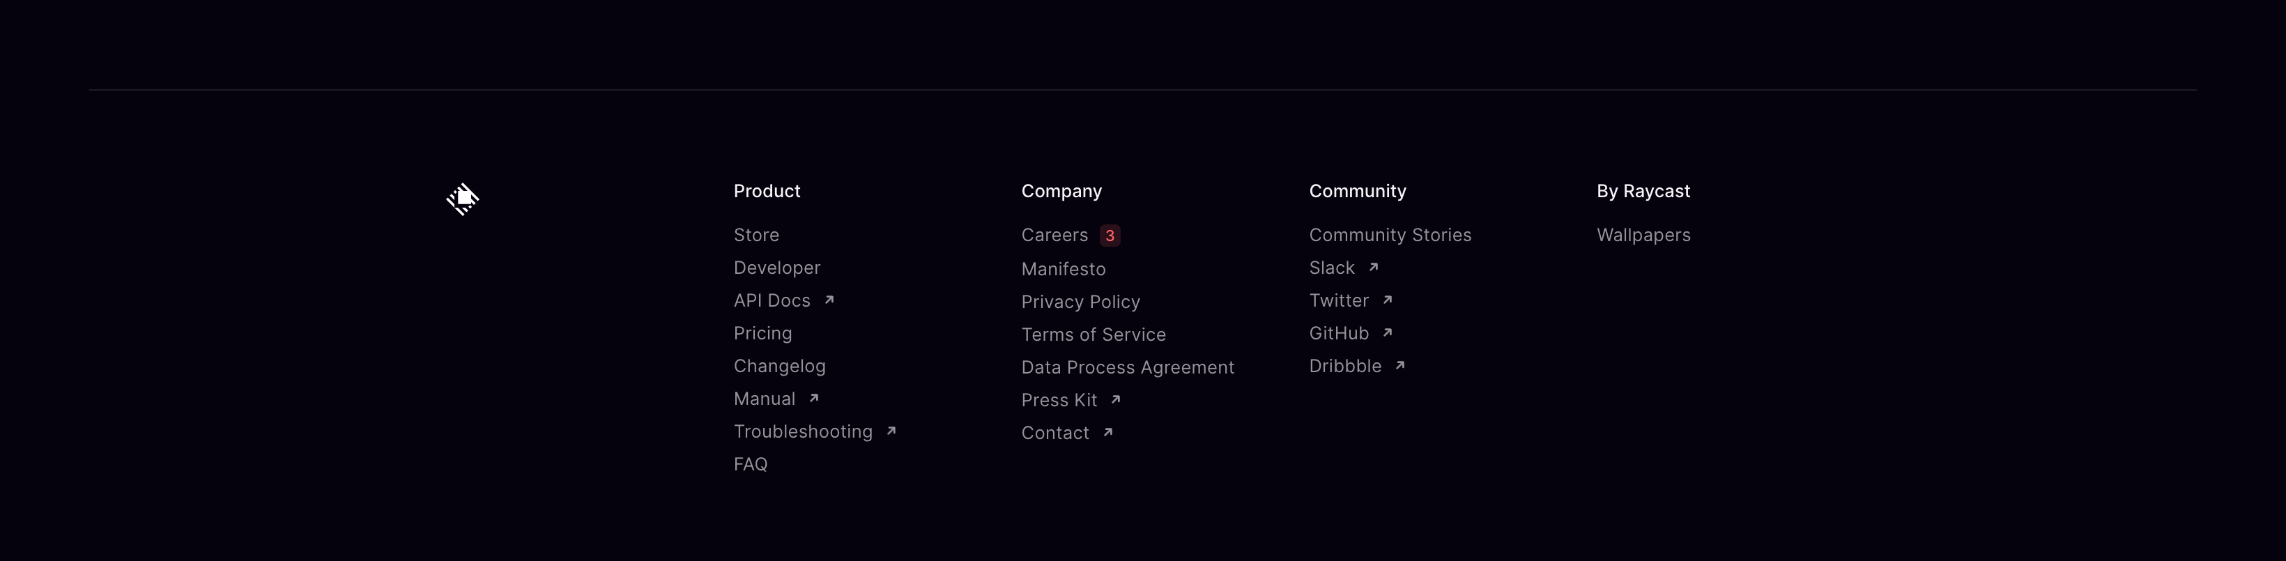Click the external arrow next to Manual
This screenshot has width=2286, height=561.
pyautogui.click(x=814, y=399)
